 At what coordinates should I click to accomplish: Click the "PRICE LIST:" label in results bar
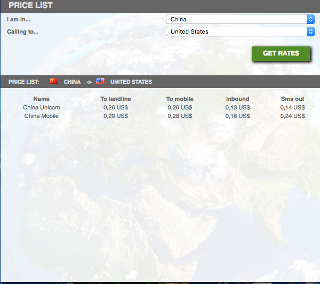(23, 82)
